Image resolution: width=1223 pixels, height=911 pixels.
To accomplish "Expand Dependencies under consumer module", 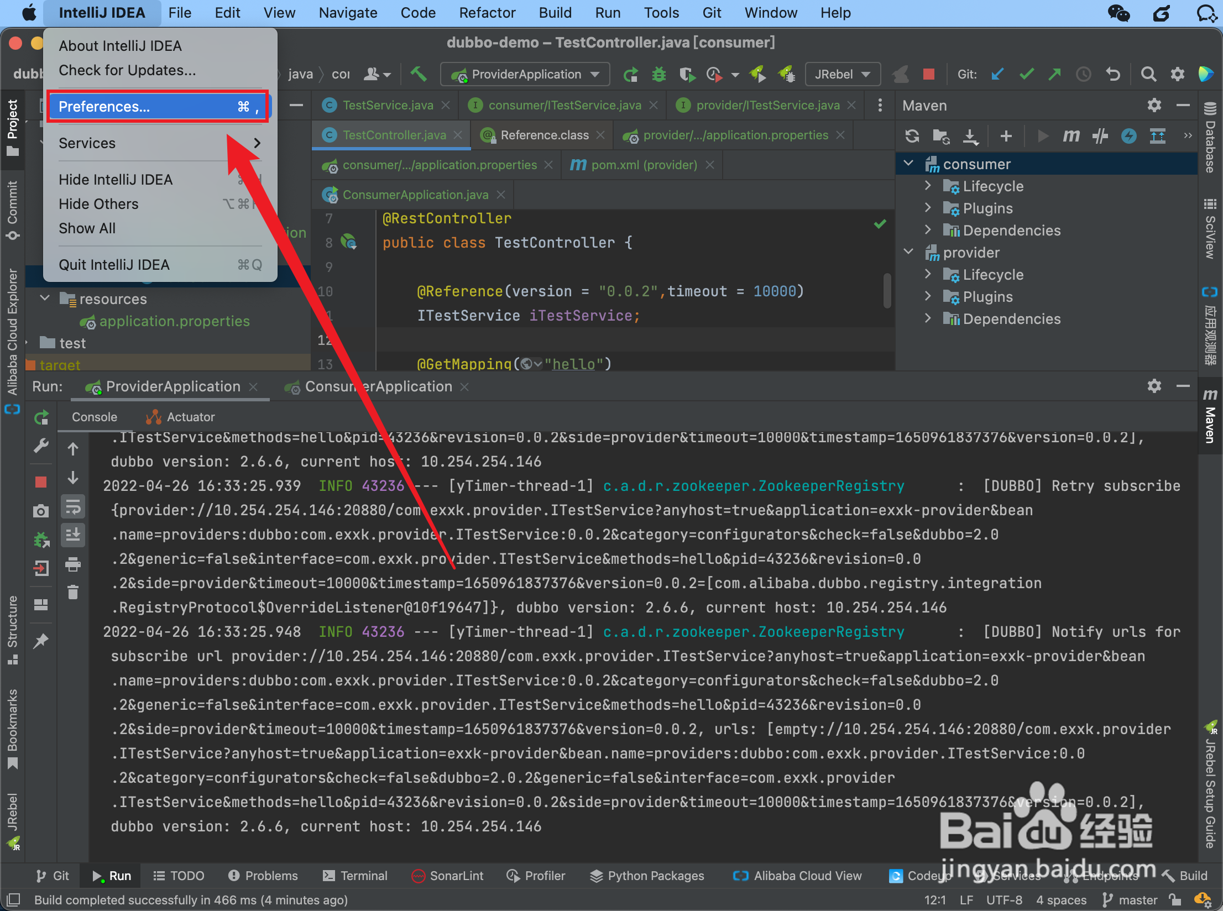I will 928,230.
